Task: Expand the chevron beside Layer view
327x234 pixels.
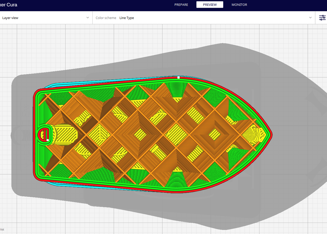Action: tap(88, 17)
